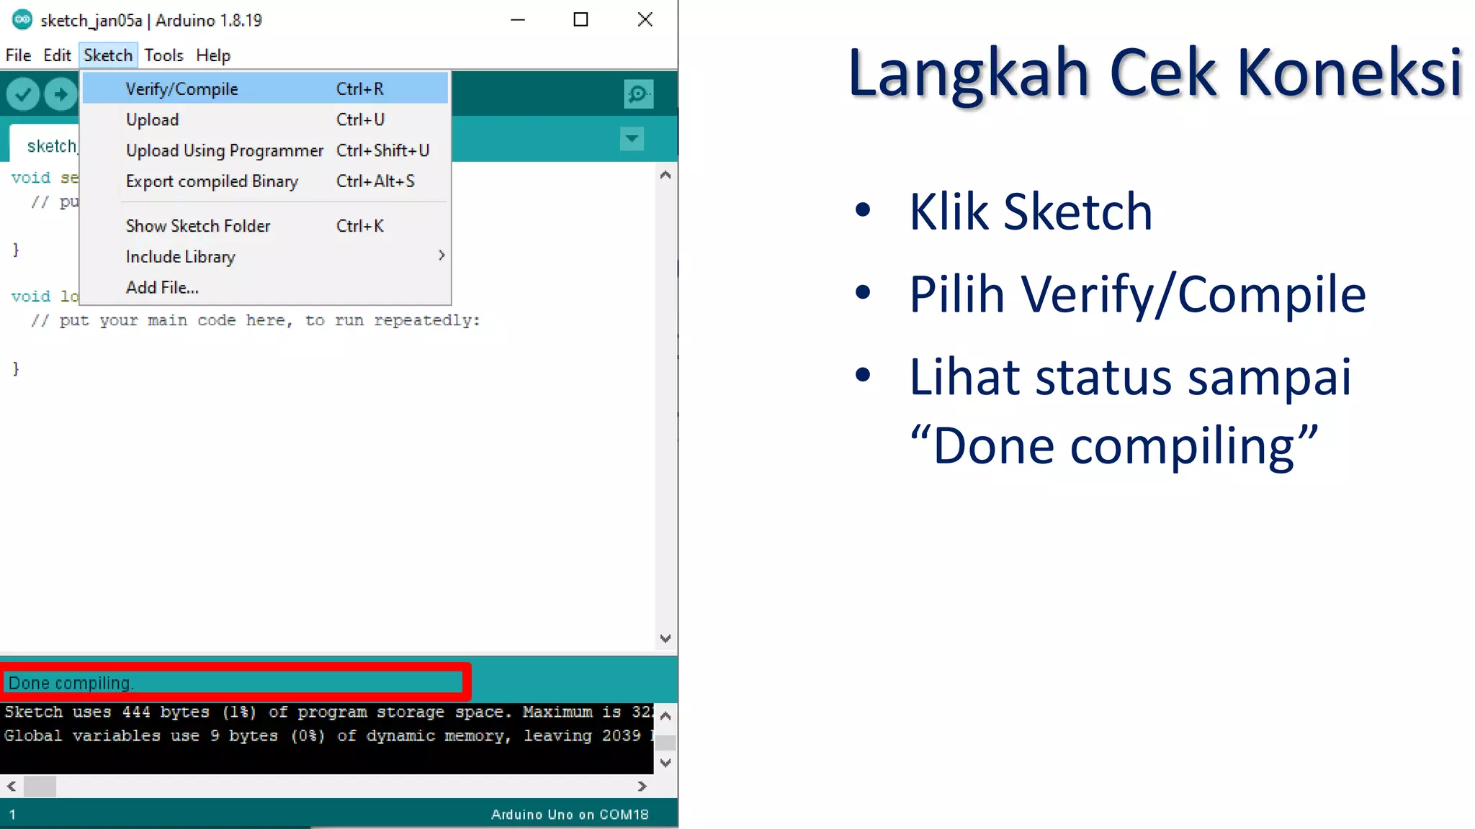
Task: Click the 'Klik Sketch' bullet text
Action: 1031,212
